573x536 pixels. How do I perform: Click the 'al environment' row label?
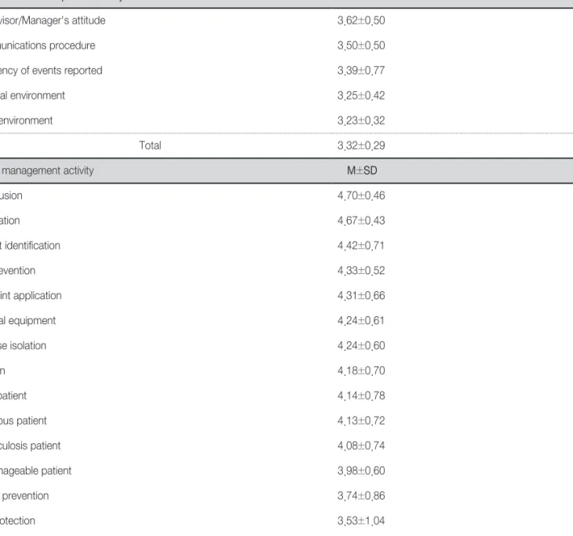pos(32,96)
